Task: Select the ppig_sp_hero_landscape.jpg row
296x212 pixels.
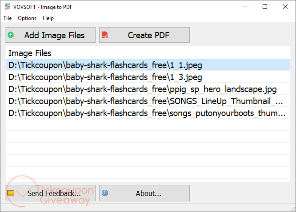Action: click(148, 89)
